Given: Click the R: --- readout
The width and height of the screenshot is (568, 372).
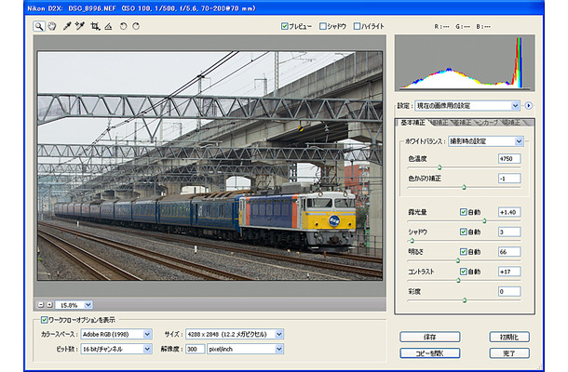Looking at the screenshot, I should click(x=442, y=26).
